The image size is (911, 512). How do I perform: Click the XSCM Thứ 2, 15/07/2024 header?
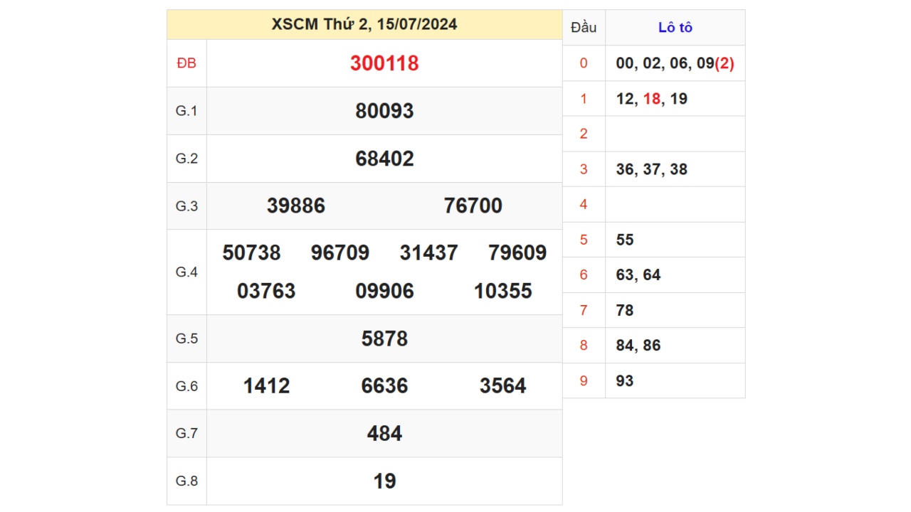tap(364, 25)
